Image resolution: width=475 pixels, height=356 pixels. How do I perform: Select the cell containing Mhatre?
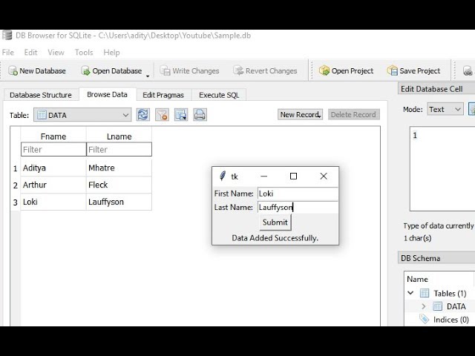(119, 168)
